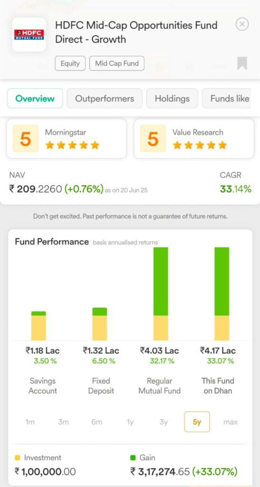Viewport: 260px width, 487px height.
Task: Switch to the Overview tab
Action: 35,98
